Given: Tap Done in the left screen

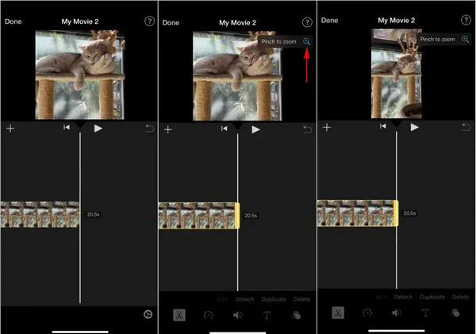Looking at the screenshot, I should 13,21.
